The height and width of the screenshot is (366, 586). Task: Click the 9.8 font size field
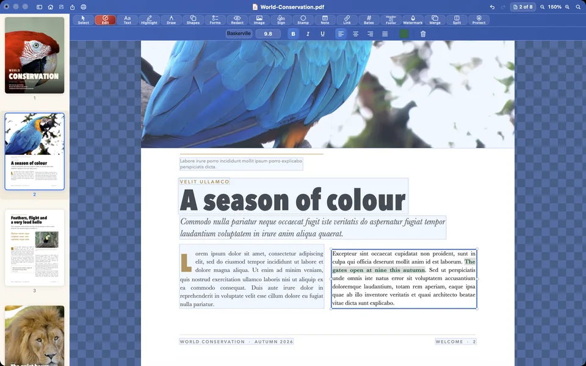pos(268,34)
